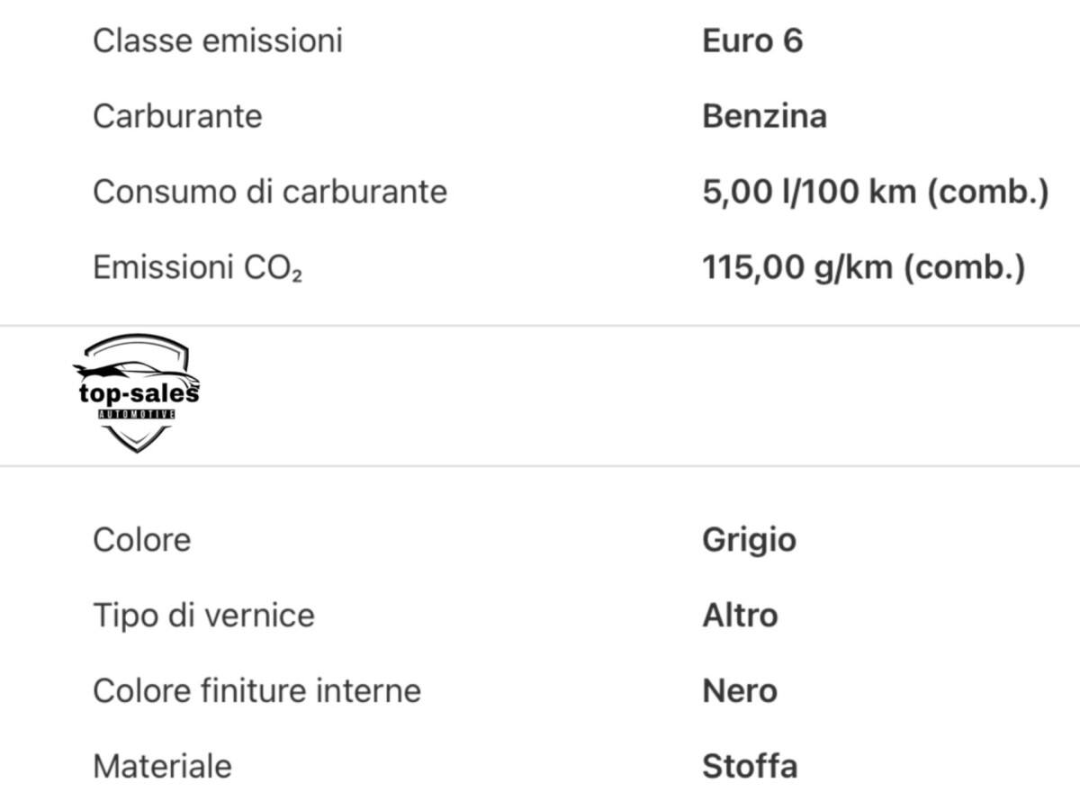
Task: Click the AUTOMOTIVE banner in the dealer logo
Action: [136, 414]
